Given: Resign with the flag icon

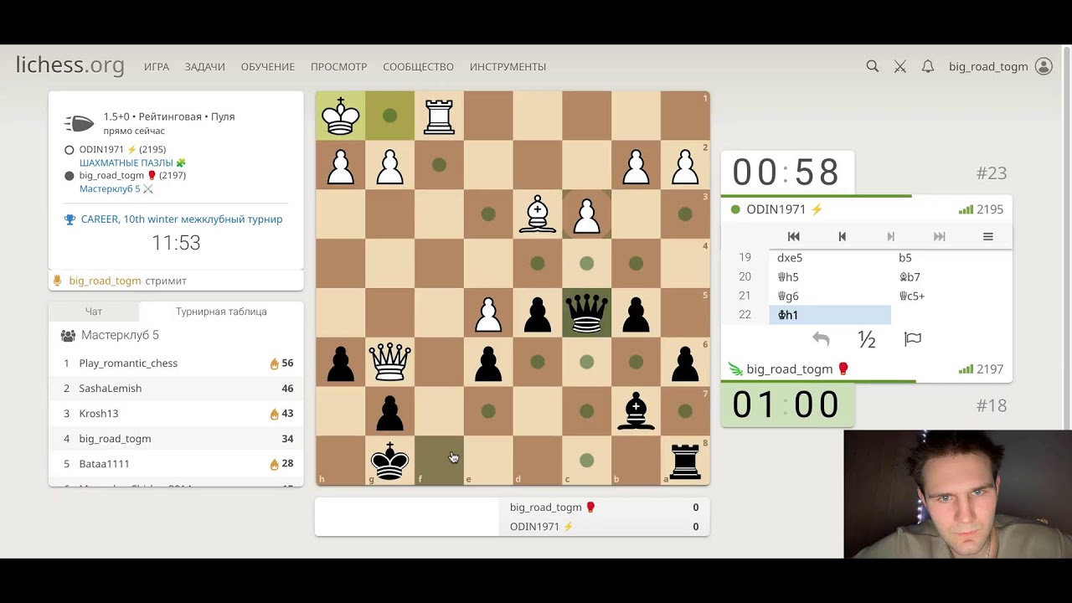Looking at the screenshot, I should point(913,339).
